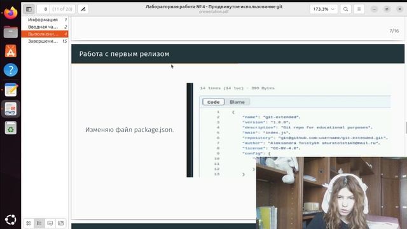407x229 pixels.
Task: Click the 7/16 slide number
Action: (x=394, y=31)
